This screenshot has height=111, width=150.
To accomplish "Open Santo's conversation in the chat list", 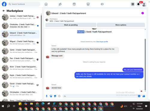I will pos(20,51).
